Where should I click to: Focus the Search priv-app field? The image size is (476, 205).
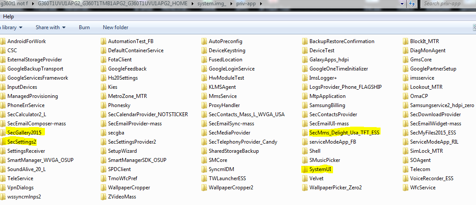[448, 3]
